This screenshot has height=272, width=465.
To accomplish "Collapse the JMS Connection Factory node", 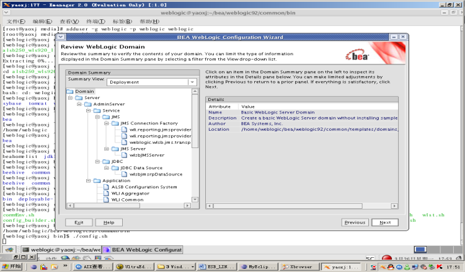I will pos(107,123).
